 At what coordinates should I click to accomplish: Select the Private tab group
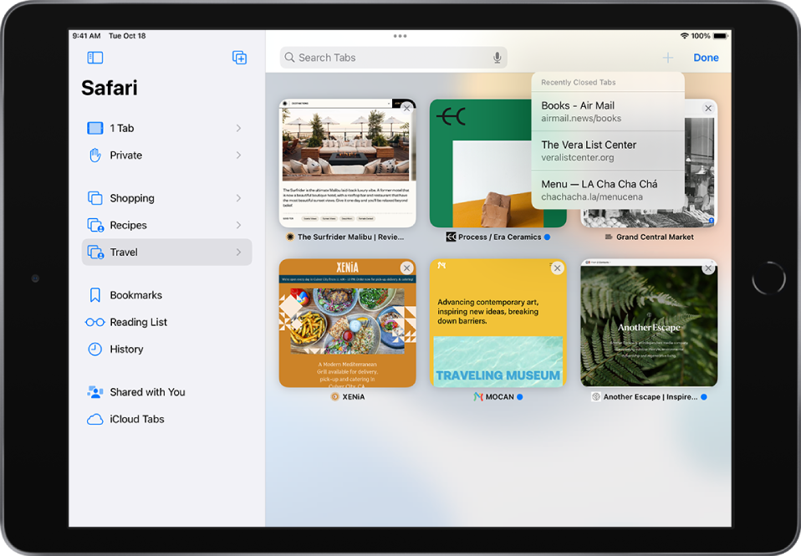tap(125, 156)
